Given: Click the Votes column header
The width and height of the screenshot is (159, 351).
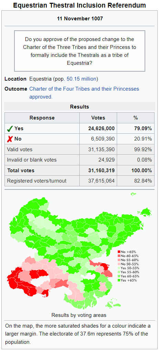Looking at the screenshot, I should click(98, 118).
